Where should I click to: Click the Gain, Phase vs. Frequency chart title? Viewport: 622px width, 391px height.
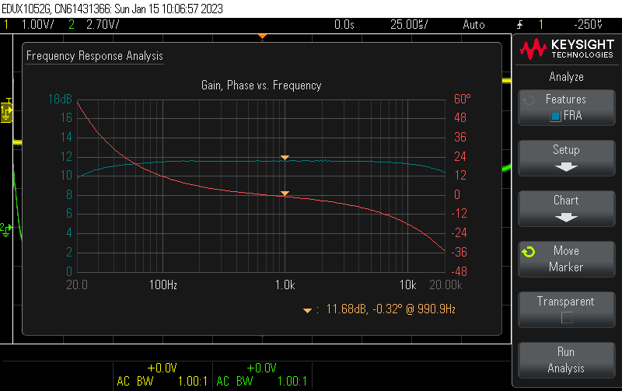(x=261, y=86)
